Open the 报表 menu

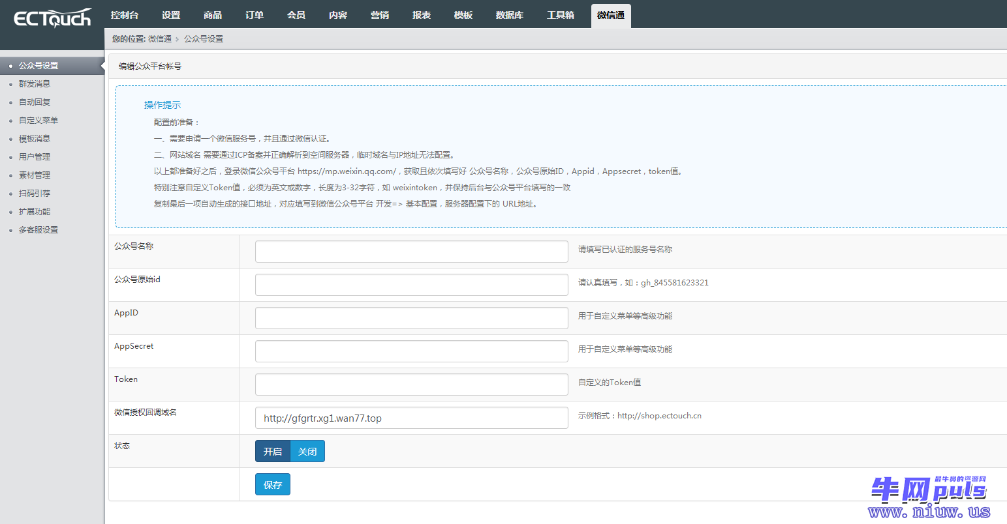(x=422, y=15)
